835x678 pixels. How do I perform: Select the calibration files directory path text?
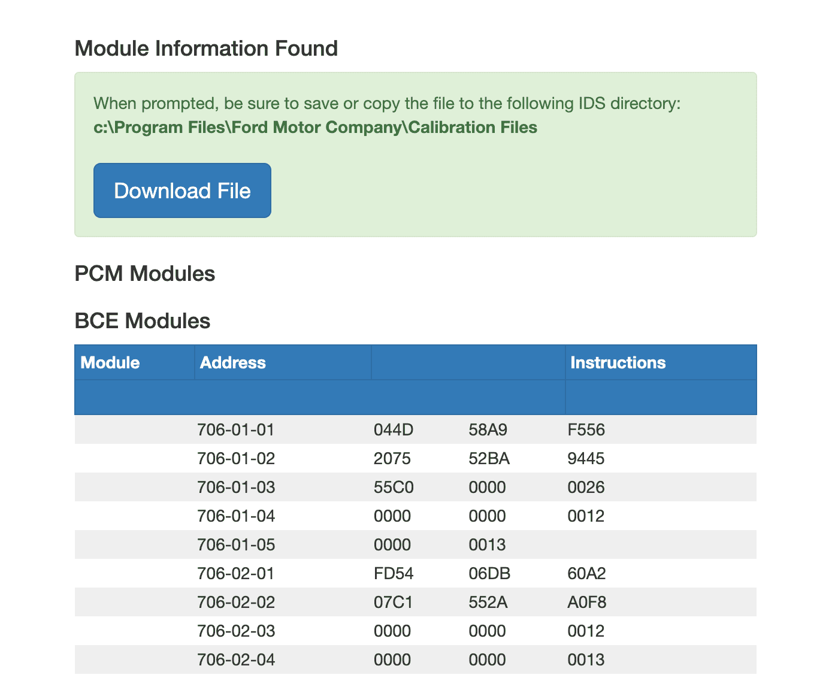(x=315, y=128)
